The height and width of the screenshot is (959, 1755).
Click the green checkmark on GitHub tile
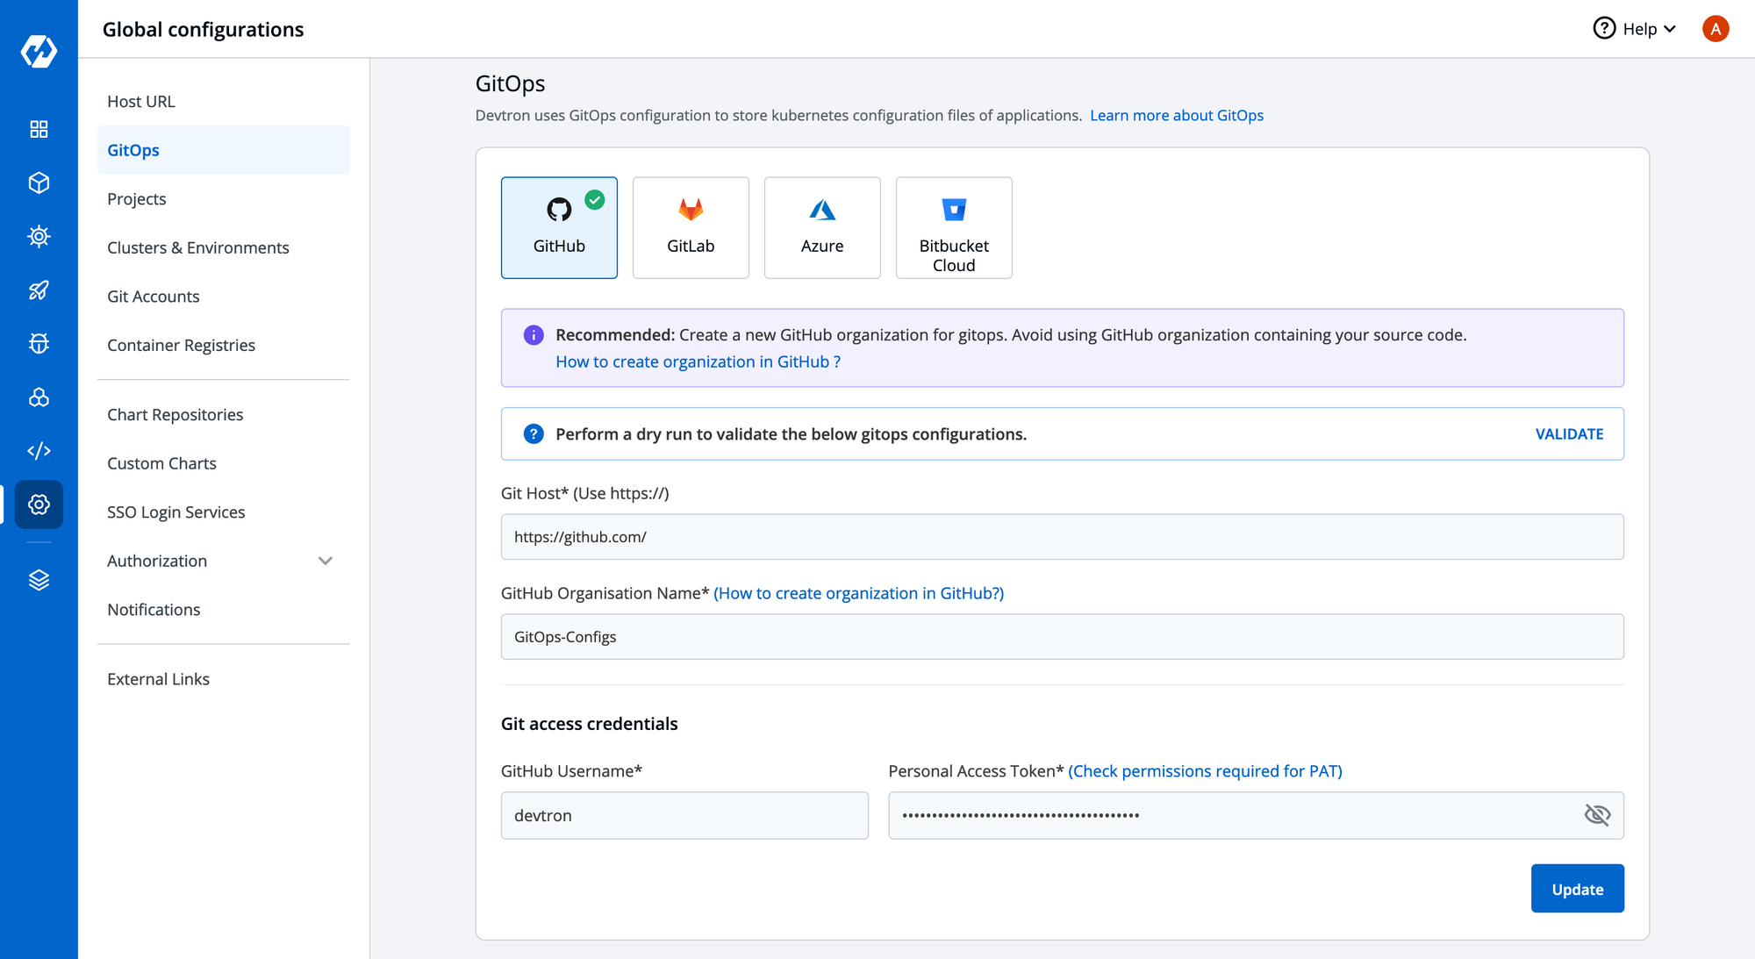pyautogui.click(x=595, y=200)
